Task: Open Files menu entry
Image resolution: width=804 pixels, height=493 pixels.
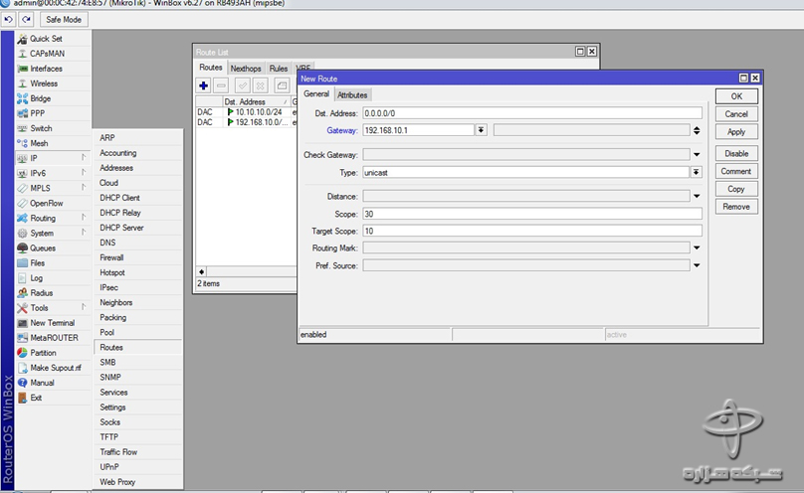Action: (x=54, y=262)
